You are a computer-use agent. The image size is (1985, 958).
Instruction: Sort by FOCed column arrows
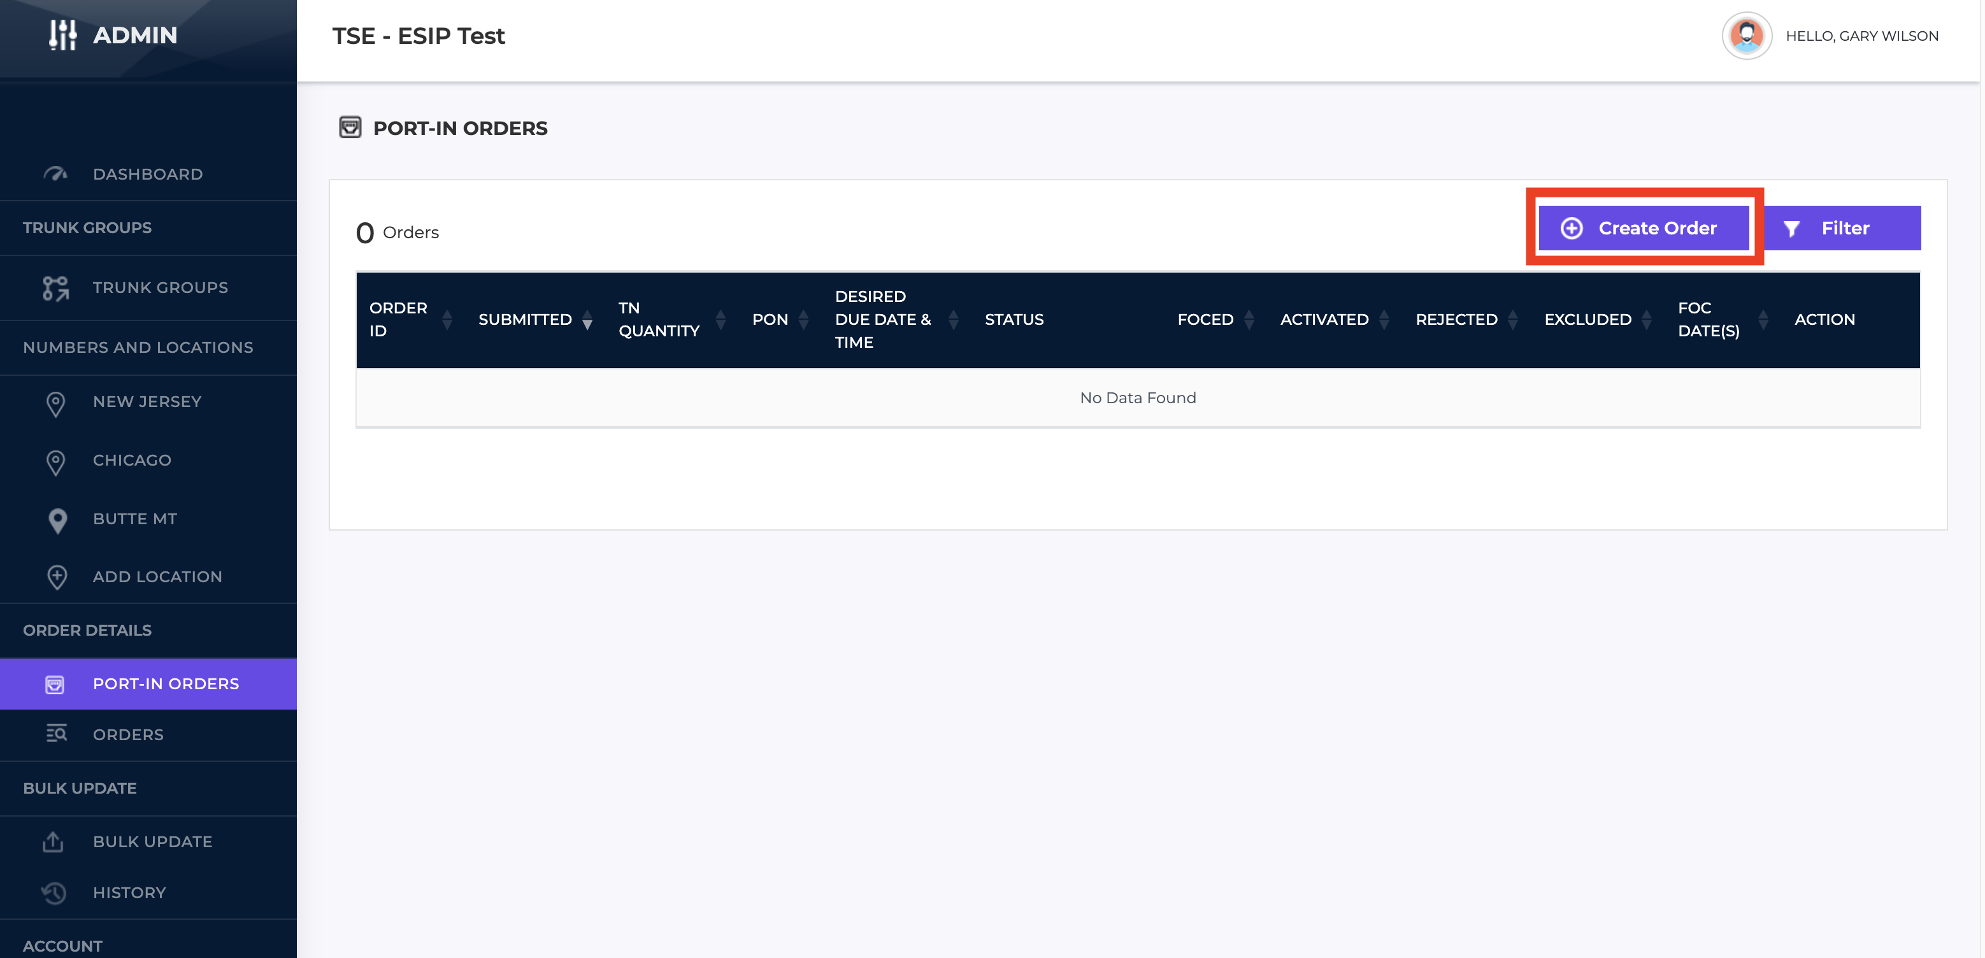(1249, 319)
